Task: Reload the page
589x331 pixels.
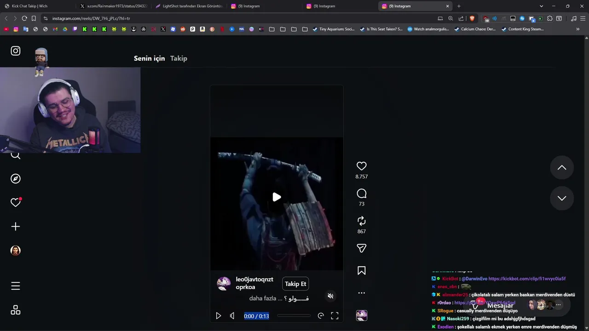Action: pos(24,18)
